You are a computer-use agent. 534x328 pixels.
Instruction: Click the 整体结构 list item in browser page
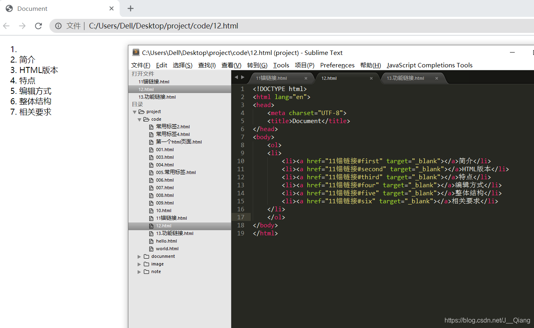pyautogui.click(x=35, y=101)
